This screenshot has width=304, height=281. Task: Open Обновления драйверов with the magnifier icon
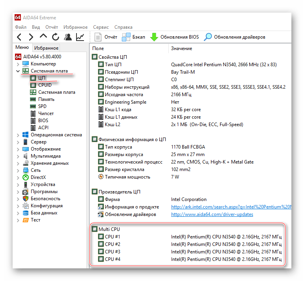(235, 37)
